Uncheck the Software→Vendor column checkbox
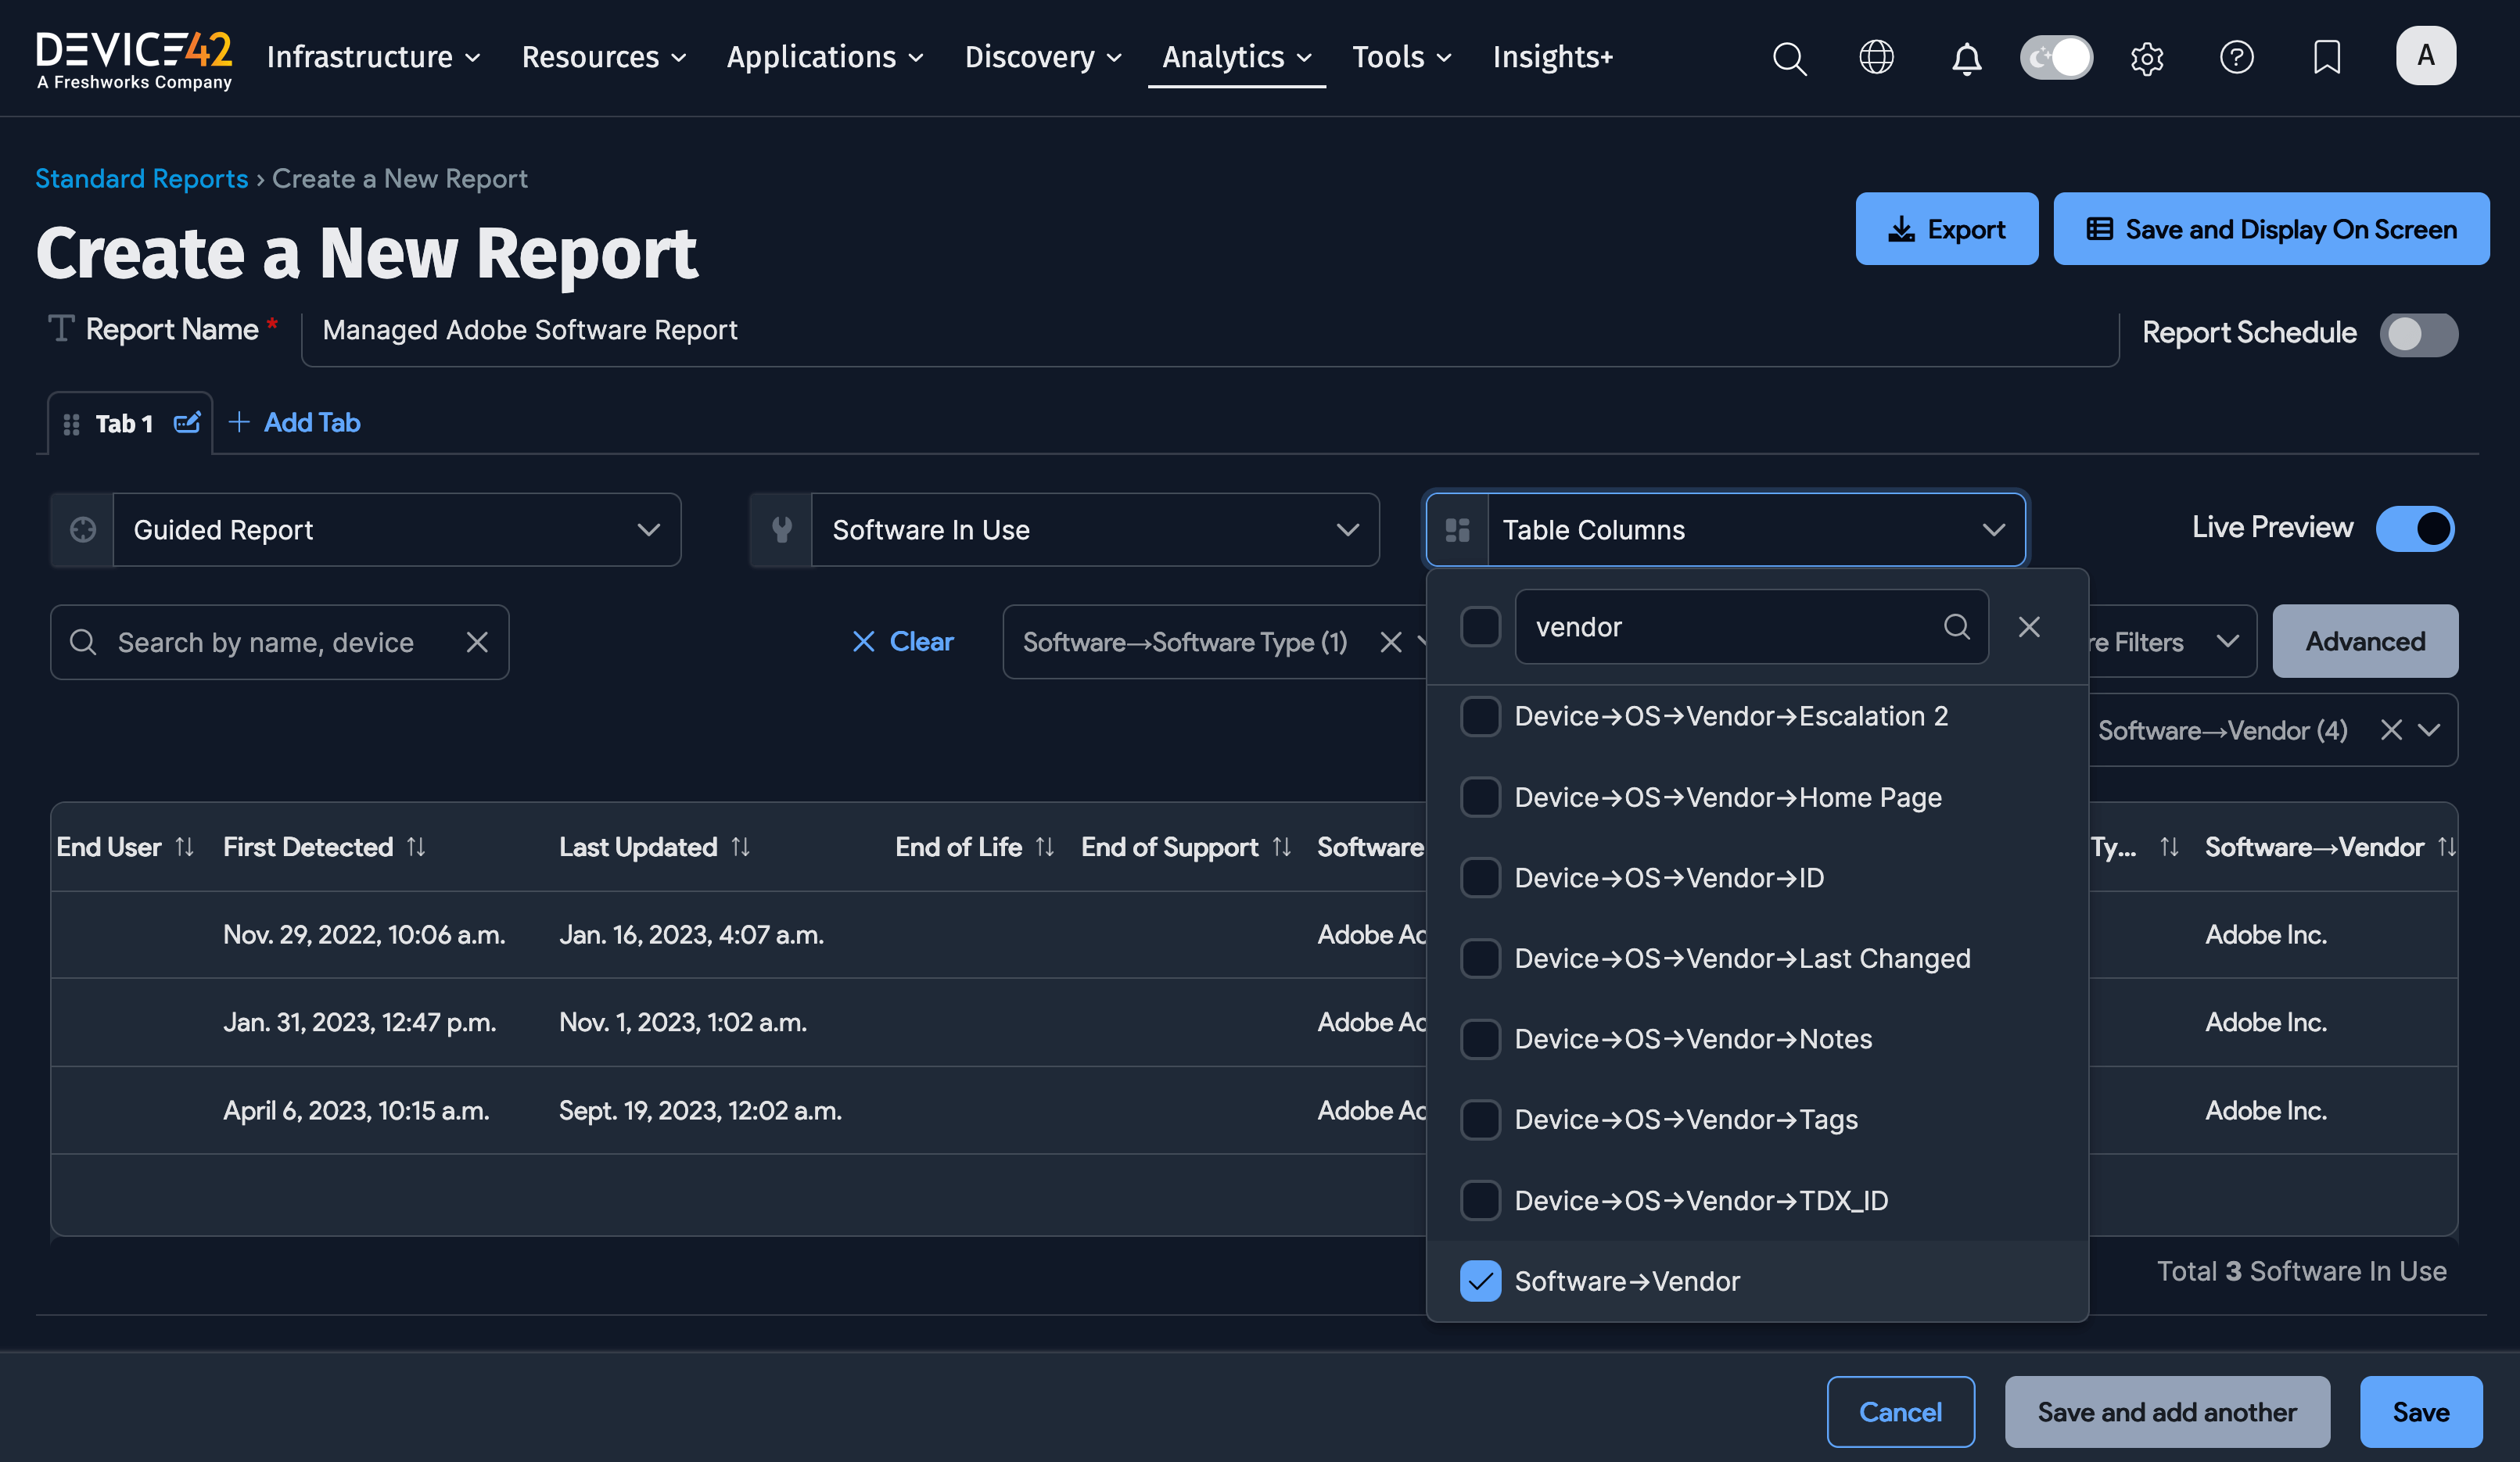 coord(1480,1281)
